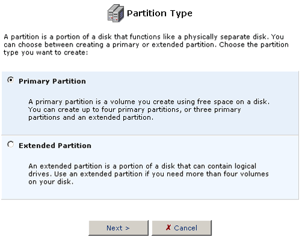
Task: Click the Partition Type heading text
Action: (x=159, y=13)
